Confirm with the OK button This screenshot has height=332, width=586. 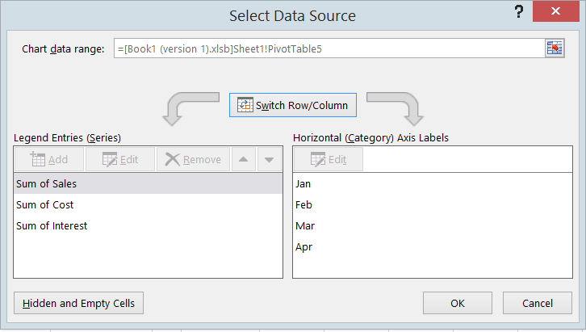[x=458, y=303]
